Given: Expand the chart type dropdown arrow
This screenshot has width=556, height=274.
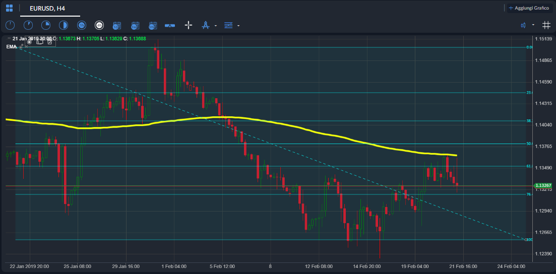Looking at the screenshot, I should [x=533, y=25].
